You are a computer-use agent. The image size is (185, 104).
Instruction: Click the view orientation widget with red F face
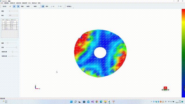point(165,89)
